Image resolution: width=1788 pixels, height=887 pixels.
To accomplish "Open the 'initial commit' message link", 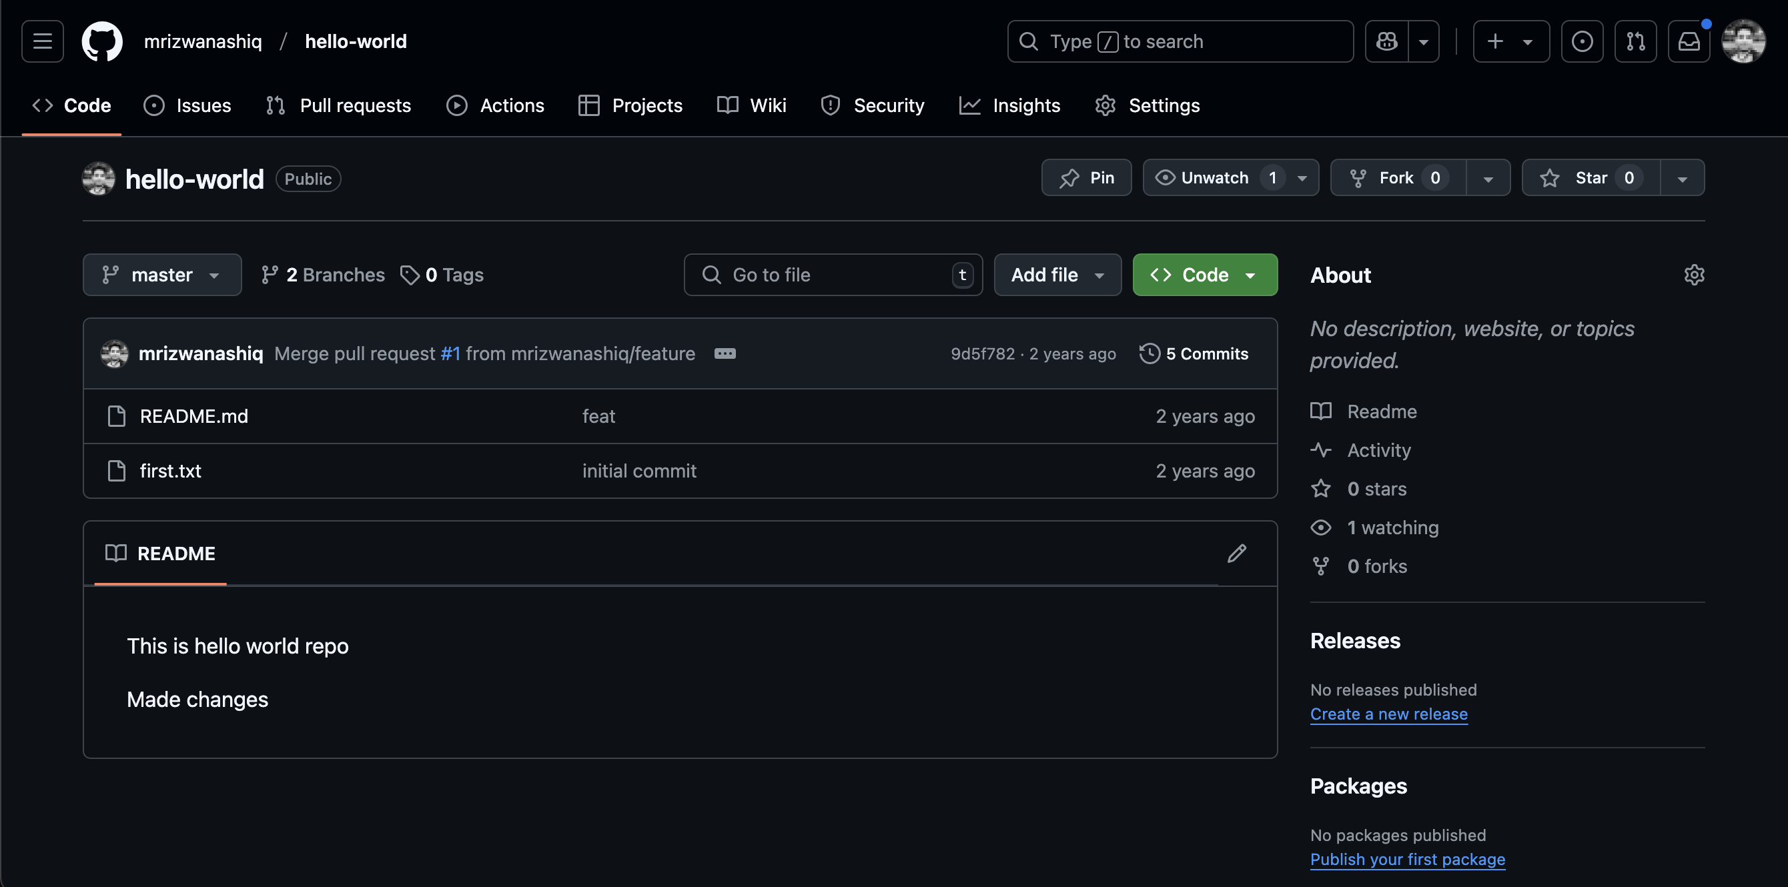I will pyautogui.click(x=639, y=471).
